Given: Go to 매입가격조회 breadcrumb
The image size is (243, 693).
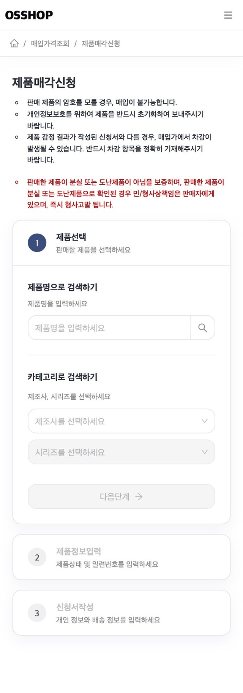Looking at the screenshot, I should [50, 44].
